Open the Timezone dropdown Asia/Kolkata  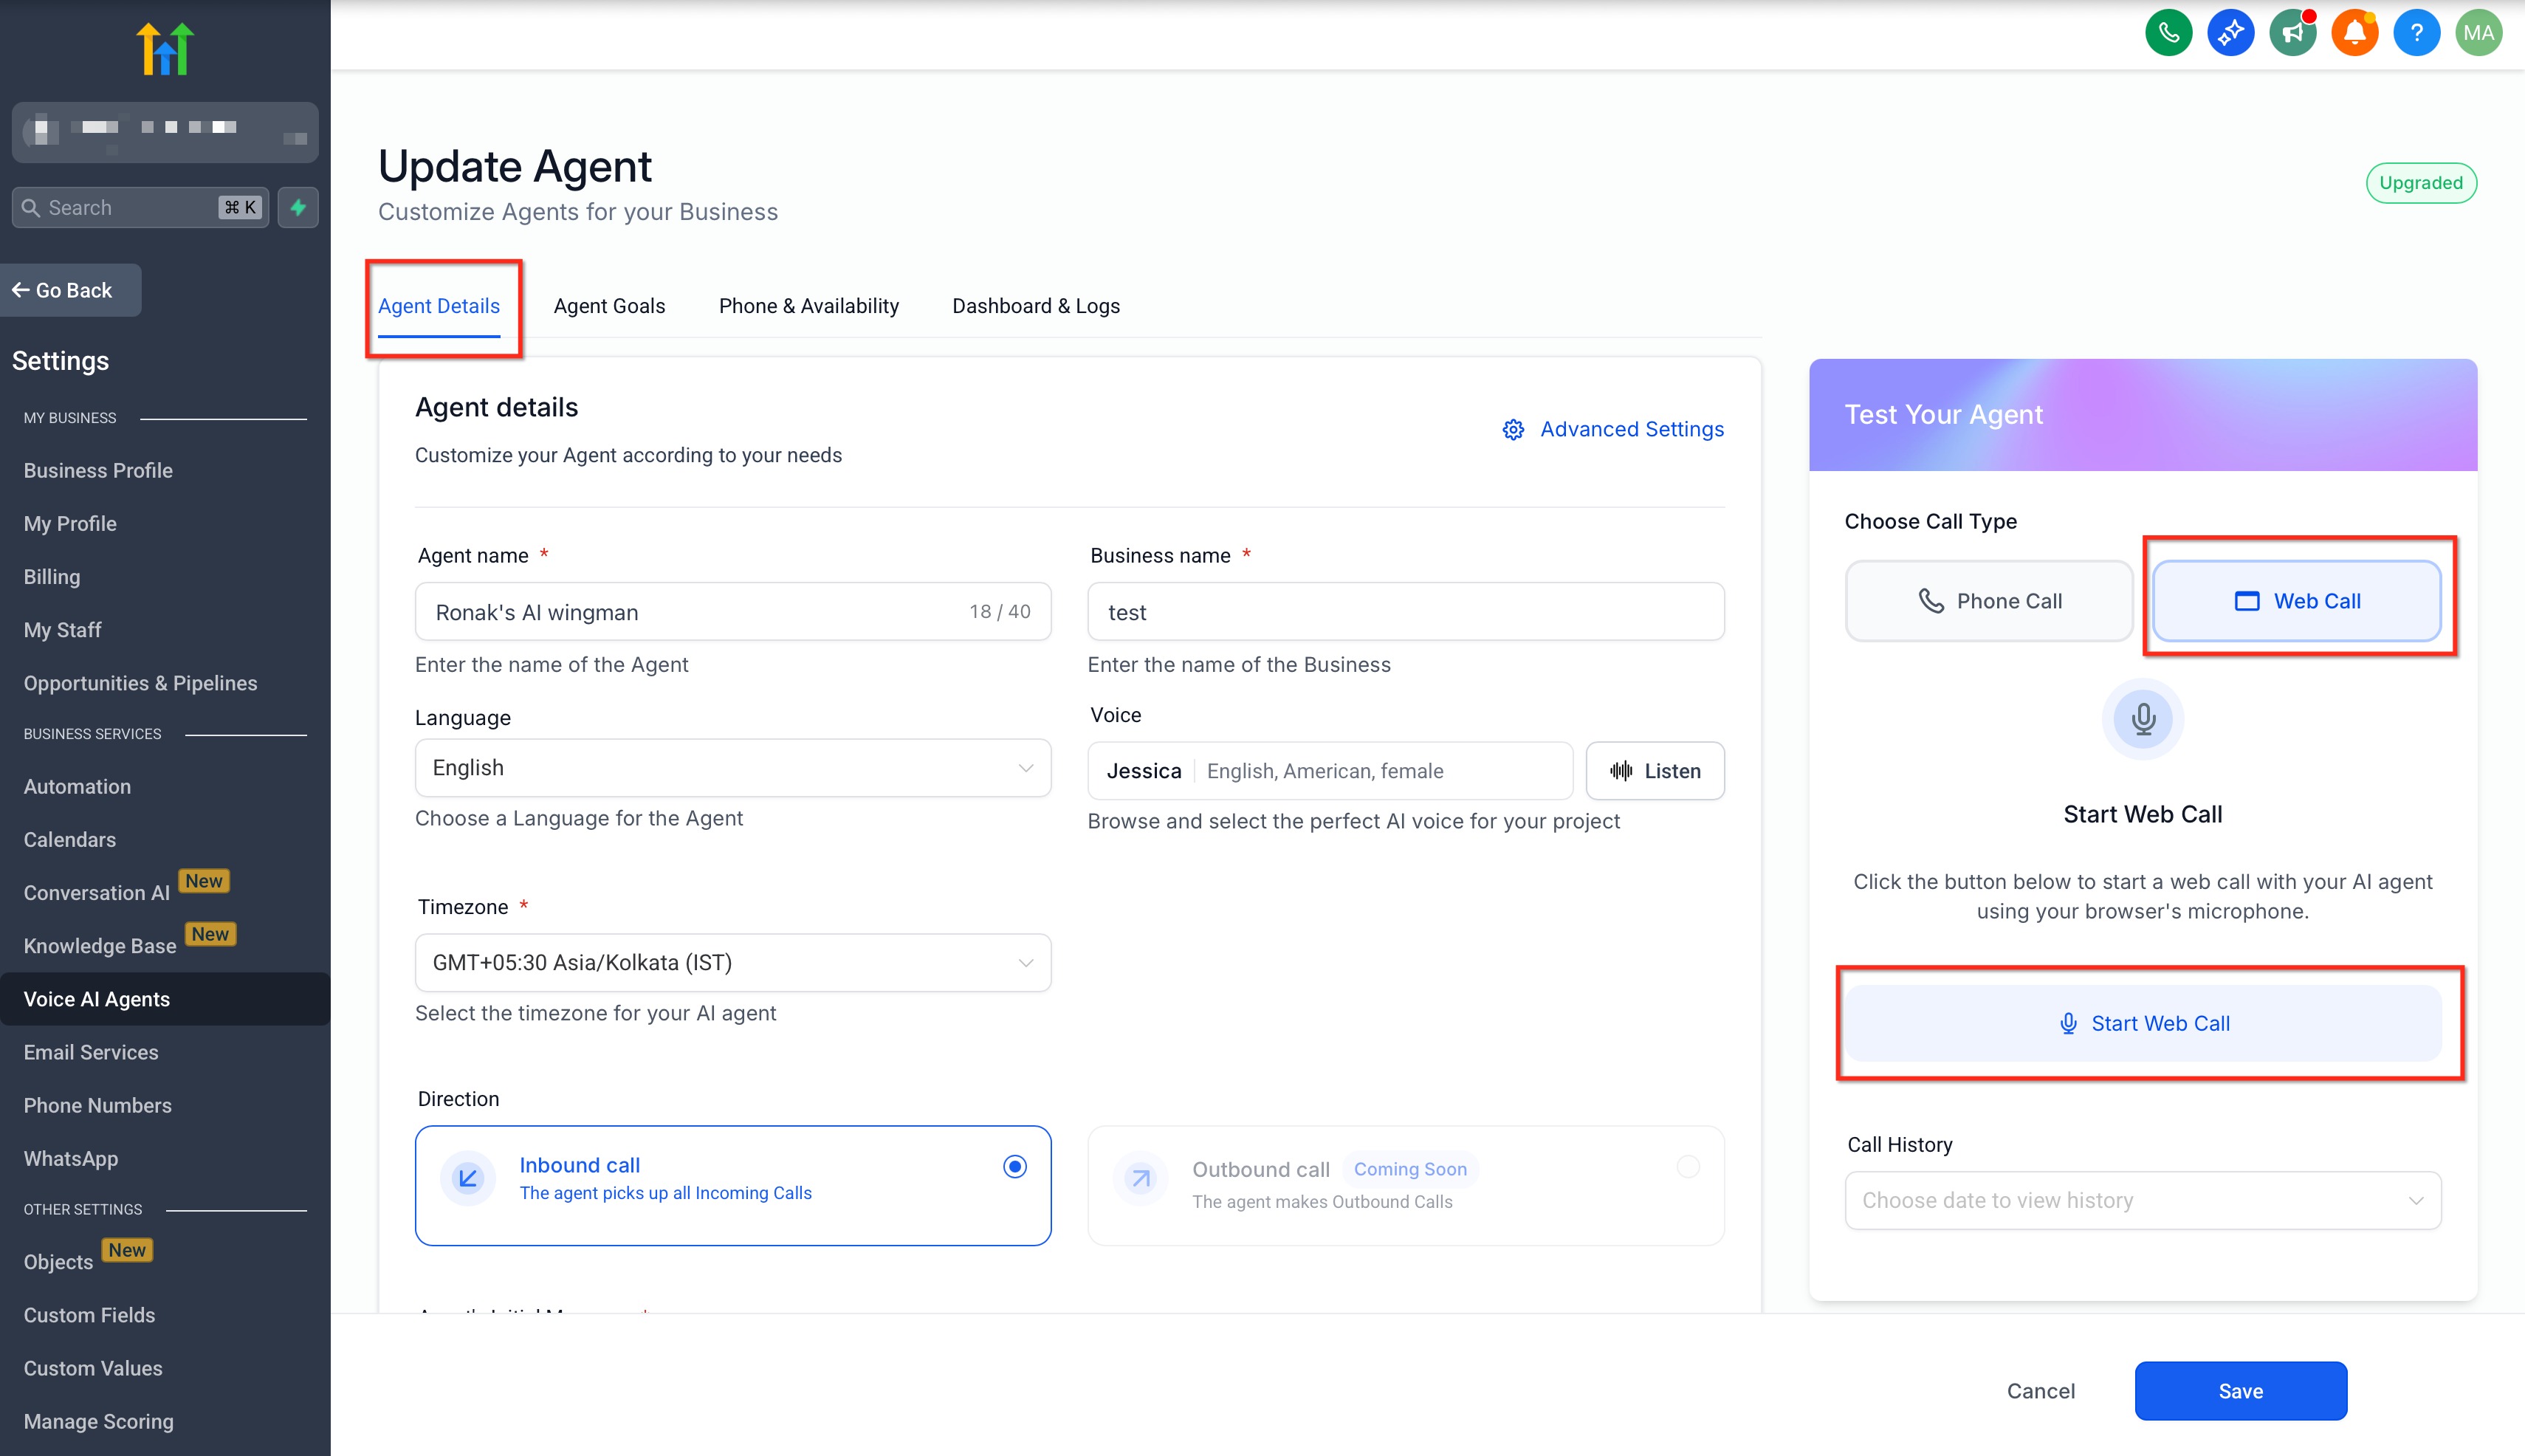point(732,962)
